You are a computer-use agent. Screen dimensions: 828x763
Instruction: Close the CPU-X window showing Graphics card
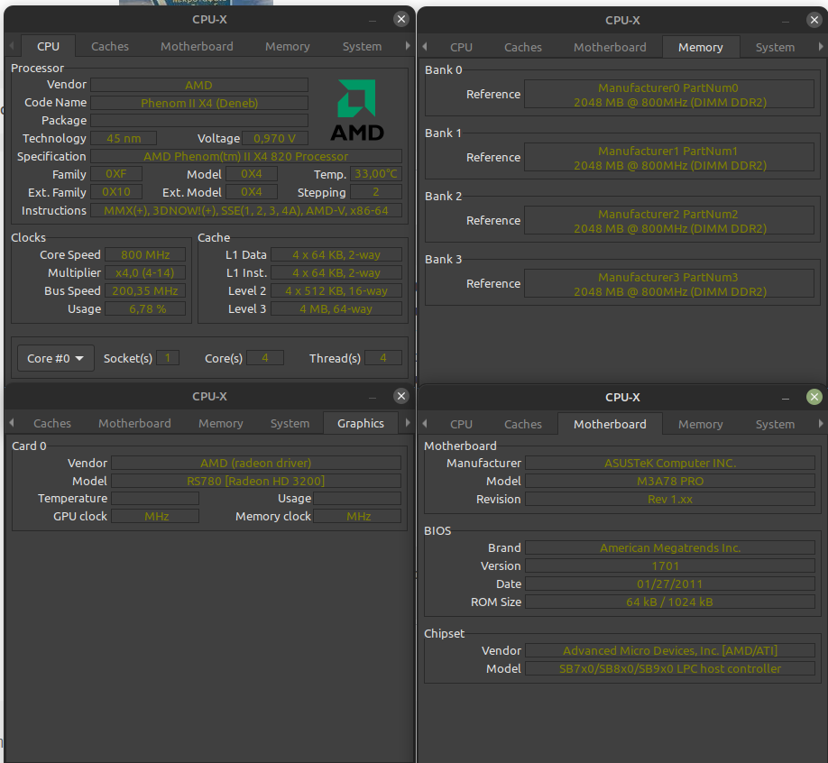coord(401,396)
